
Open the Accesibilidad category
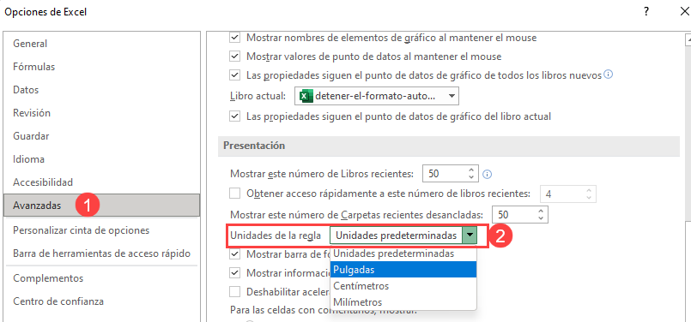point(43,182)
